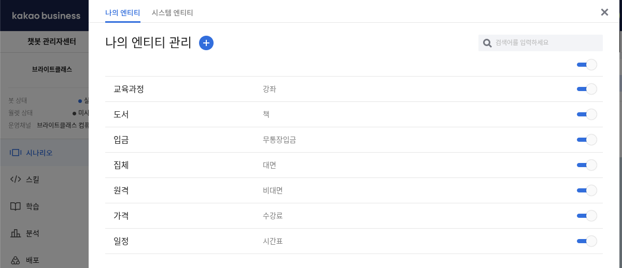Toggle the 집체 entity switch

[587, 165]
